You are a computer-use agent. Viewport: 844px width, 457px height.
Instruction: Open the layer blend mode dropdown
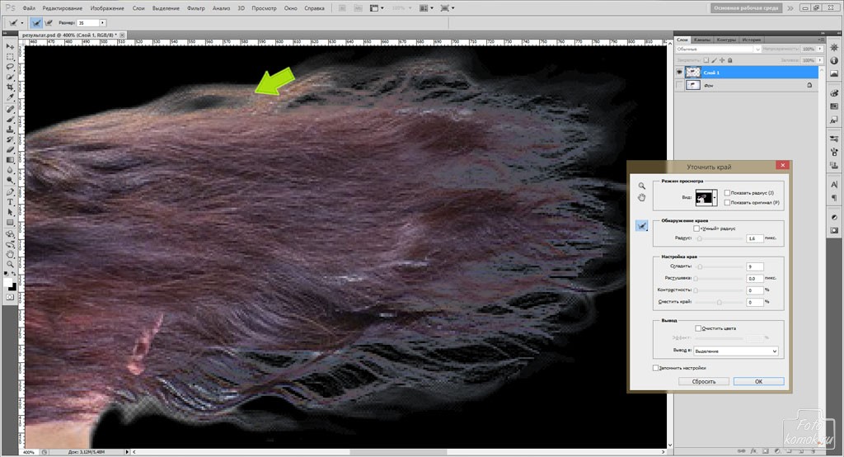pos(717,49)
